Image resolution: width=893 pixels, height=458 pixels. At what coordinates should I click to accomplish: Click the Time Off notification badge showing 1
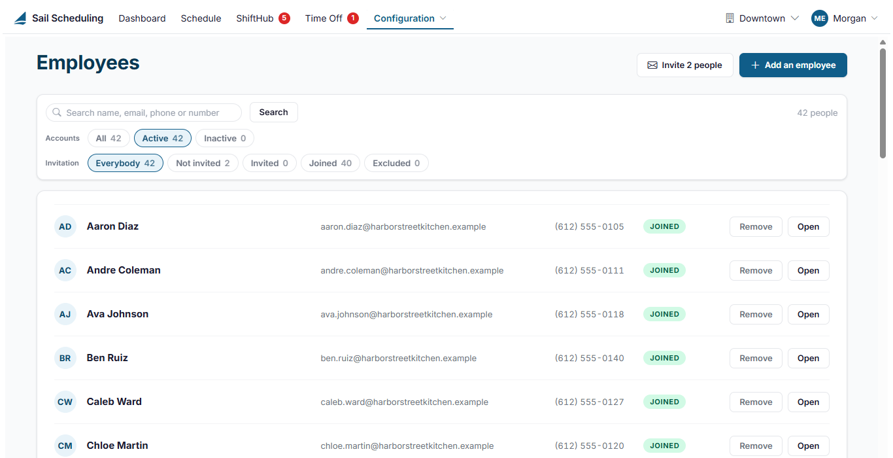click(x=353, y=18)
